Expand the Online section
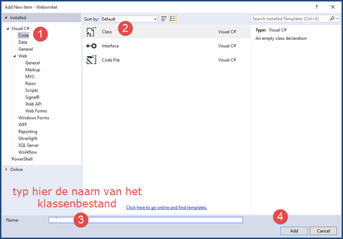 click(6, 169)
